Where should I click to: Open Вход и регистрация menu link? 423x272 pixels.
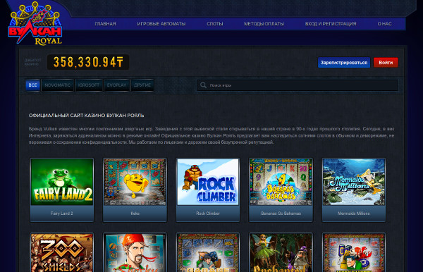click(331, 24)
